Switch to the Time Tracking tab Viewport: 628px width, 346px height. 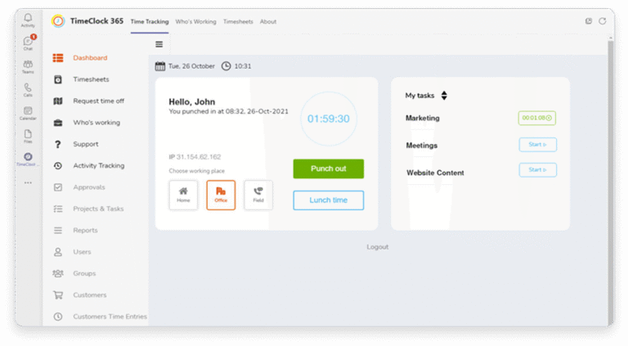150,21
